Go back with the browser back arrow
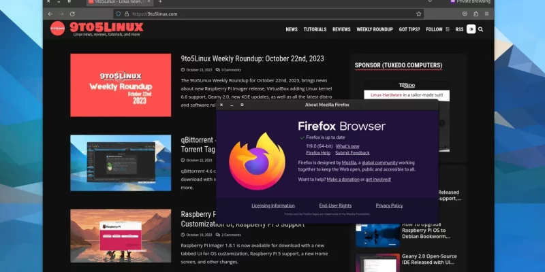Screen dimensions: 545x272 pos(50,14)
